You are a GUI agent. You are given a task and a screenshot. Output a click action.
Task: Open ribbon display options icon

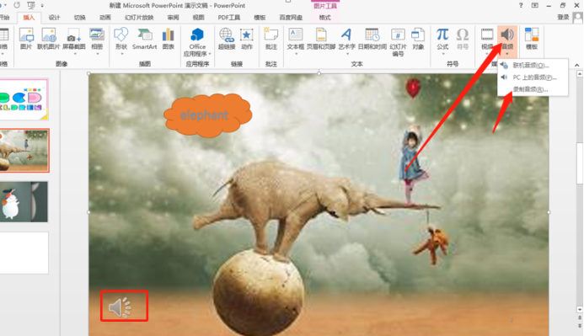click(535, 5)
